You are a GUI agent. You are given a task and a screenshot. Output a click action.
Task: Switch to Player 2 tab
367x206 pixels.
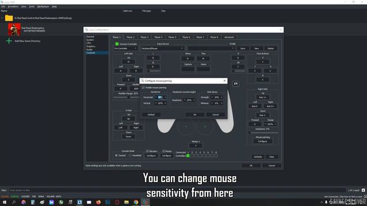130,37
